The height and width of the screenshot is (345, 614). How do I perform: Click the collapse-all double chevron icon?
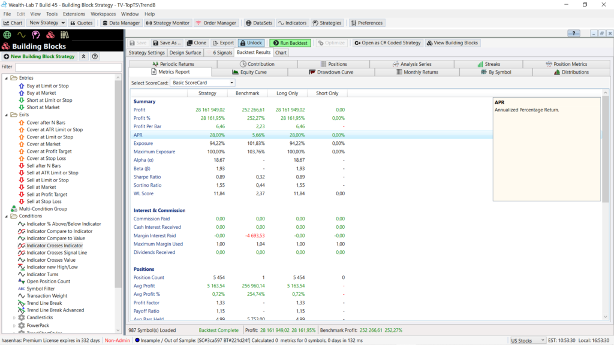[83, 56]
